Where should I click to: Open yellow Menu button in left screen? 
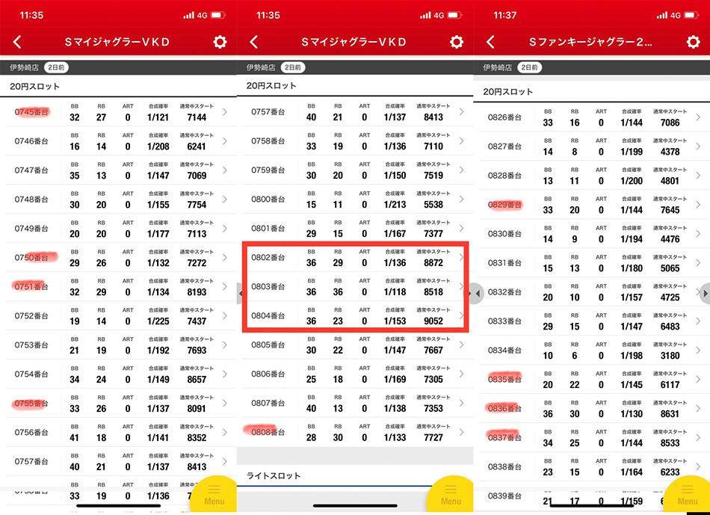214,496
